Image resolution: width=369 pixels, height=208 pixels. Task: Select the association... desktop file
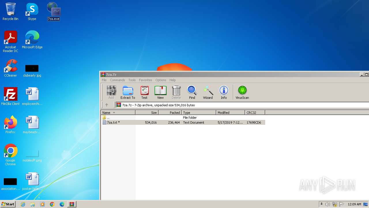[10, 184]
